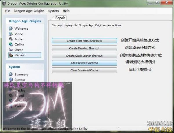The image size is (174, 133).
Task: Switch to the Repair tab
Action: 60,18
